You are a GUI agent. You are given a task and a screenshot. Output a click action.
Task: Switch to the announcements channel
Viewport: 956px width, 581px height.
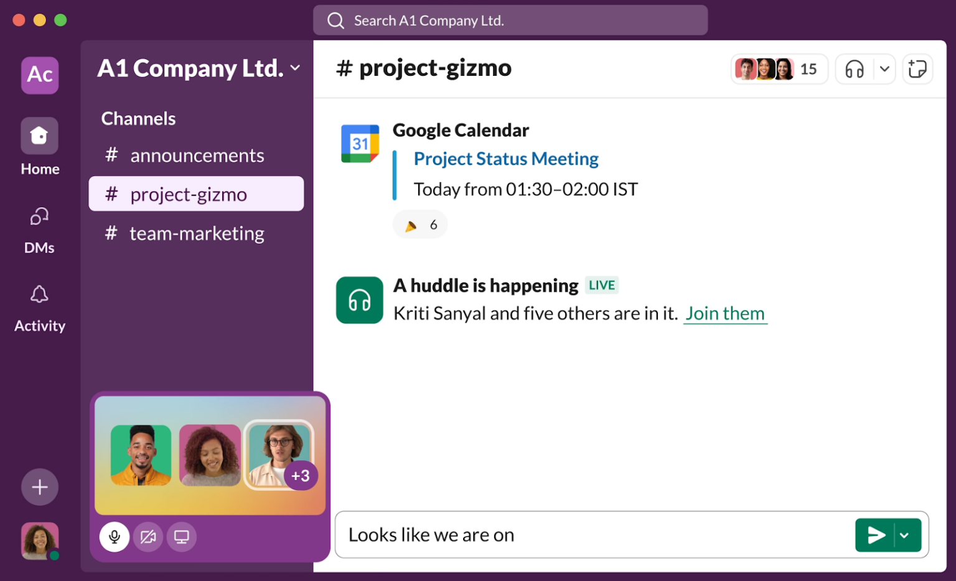197,155
